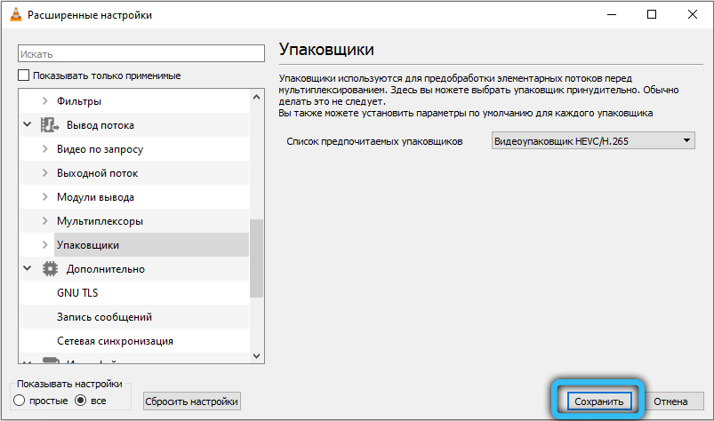The height and width of the screenshot is (421, 714).
Task: Click the VLC cone icon in title bar
Action: tap(15, 14)
